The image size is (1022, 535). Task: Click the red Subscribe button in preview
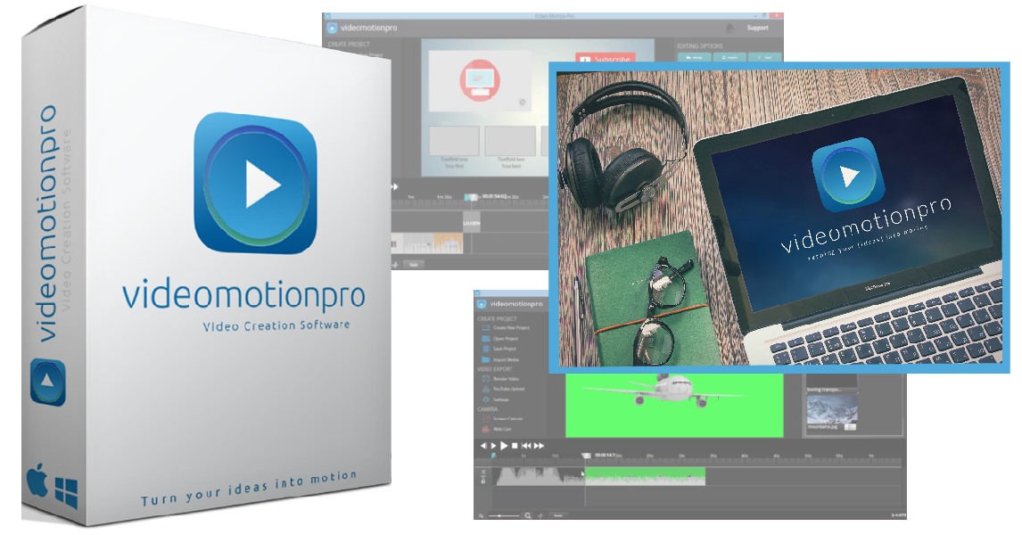[x=605, y=61]
